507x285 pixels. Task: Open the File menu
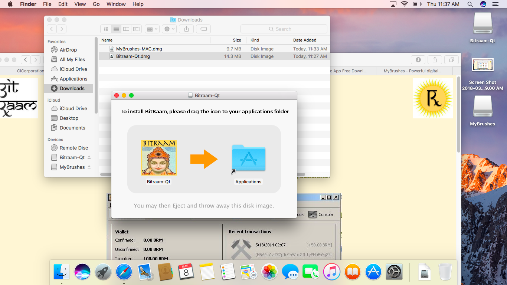click(x=47, y=4)
